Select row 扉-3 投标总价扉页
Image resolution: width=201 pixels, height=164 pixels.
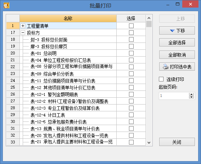(x=68, y=46)
